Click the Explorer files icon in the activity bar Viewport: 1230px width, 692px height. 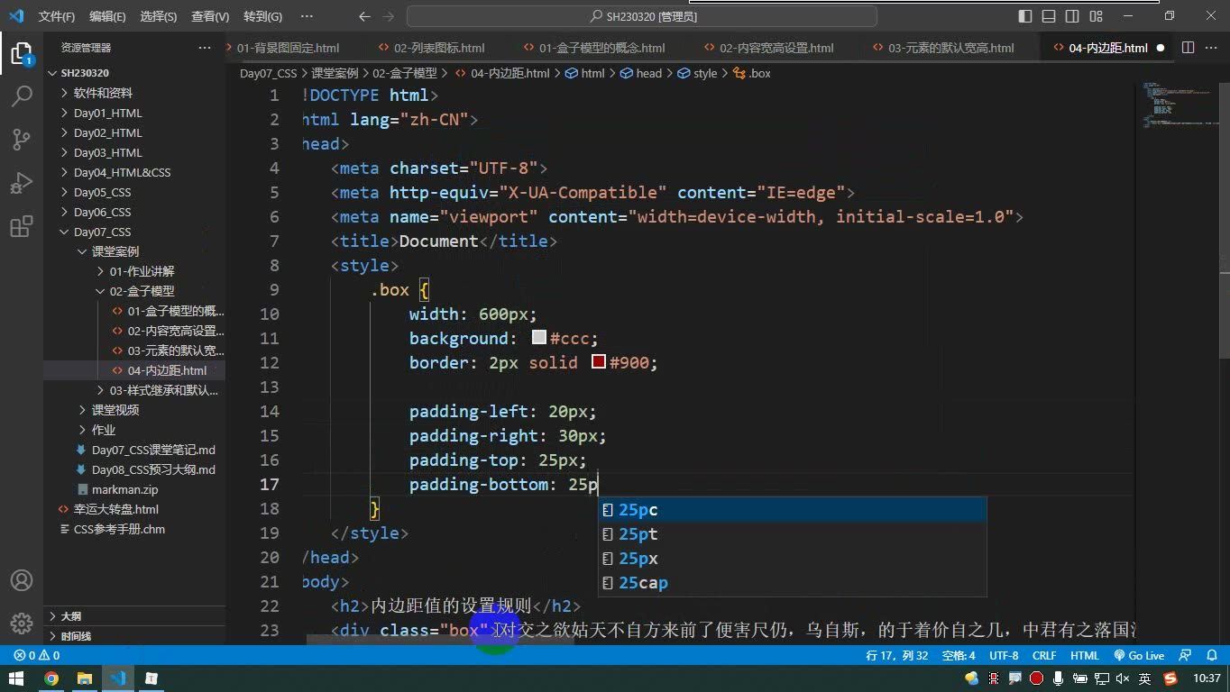tap(22, 53)
